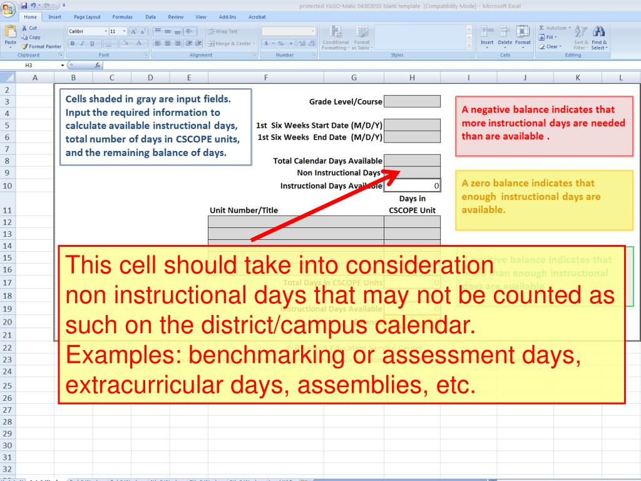Apply Percent Style format
This screenshot has width=641, height=481.
(281, 43)
